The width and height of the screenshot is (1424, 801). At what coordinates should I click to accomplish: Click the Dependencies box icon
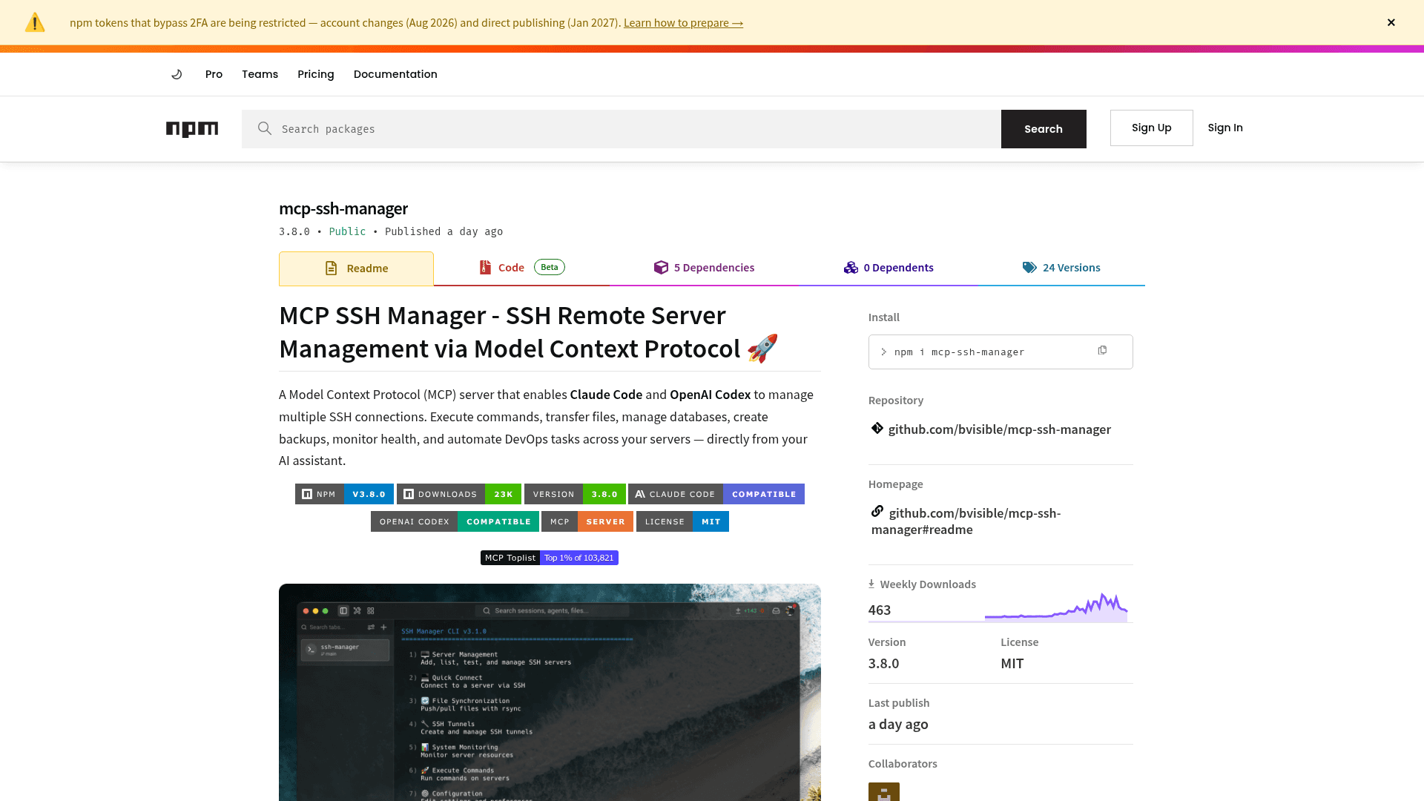click(x=661, y=267)
